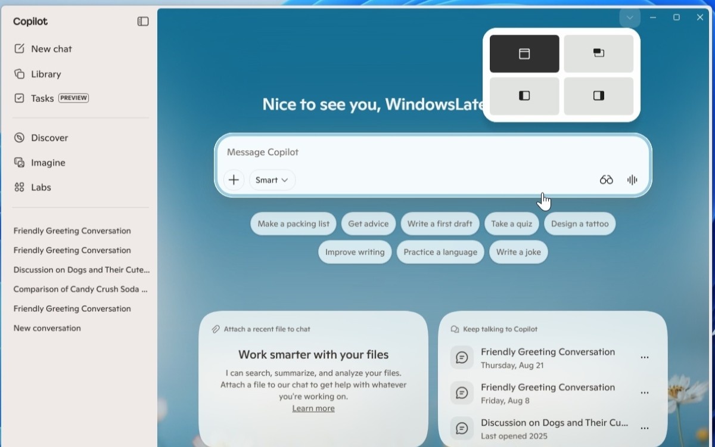The width and height of the screenshot is (715, 447).
Task: Open the Imagine section
Action: point(40,163)
